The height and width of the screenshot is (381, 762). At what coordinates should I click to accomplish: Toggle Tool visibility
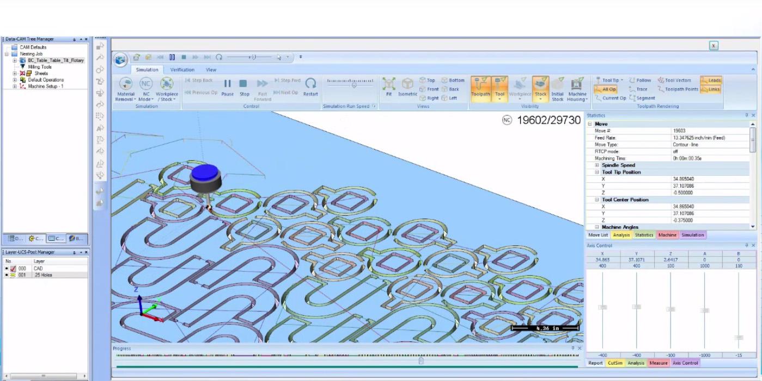click(x=499, y=88)
